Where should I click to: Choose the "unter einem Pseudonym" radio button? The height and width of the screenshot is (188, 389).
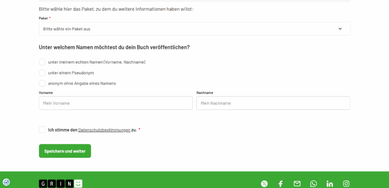(x=42, y=73)
